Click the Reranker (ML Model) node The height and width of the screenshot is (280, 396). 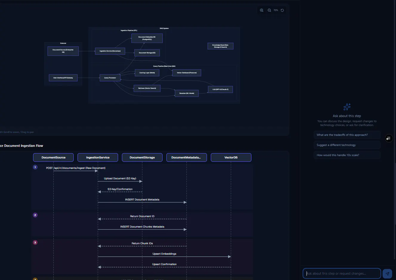point(187,93)
